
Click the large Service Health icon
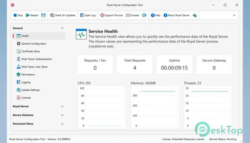coord(81,34)
